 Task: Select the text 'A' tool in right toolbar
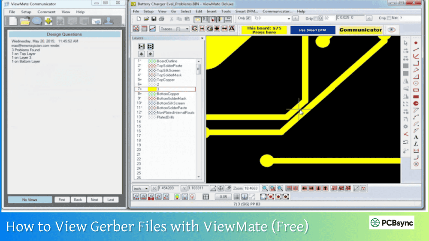pos(416,137)
